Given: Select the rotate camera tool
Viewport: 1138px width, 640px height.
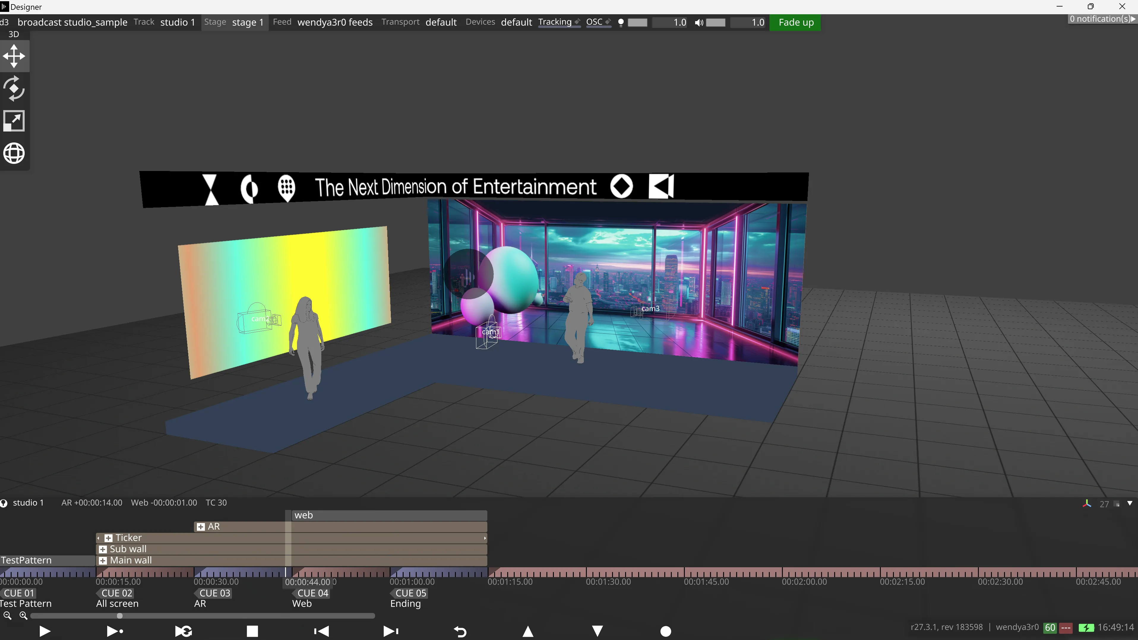Looking at the screenshot, I should 14,89.
